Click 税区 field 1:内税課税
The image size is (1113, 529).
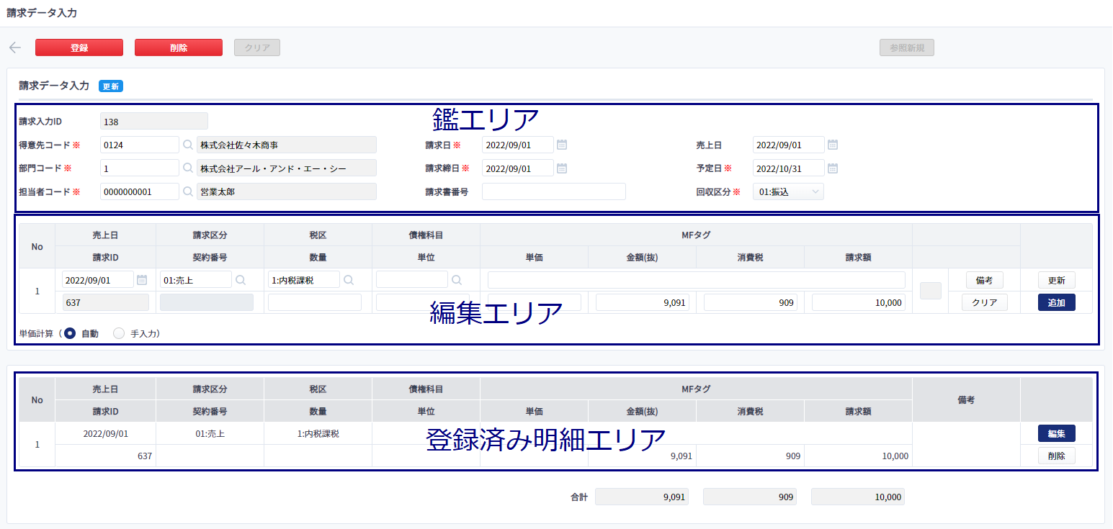304,280
